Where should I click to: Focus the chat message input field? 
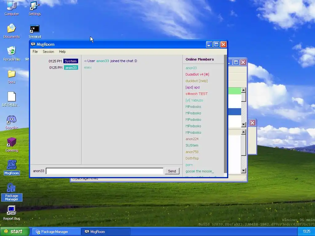click(105, 171)
